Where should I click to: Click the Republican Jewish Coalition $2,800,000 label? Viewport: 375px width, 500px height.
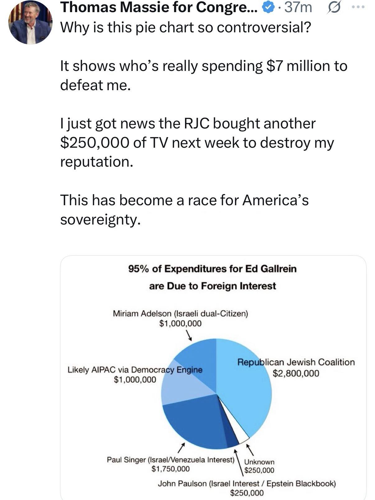point(296,368)
